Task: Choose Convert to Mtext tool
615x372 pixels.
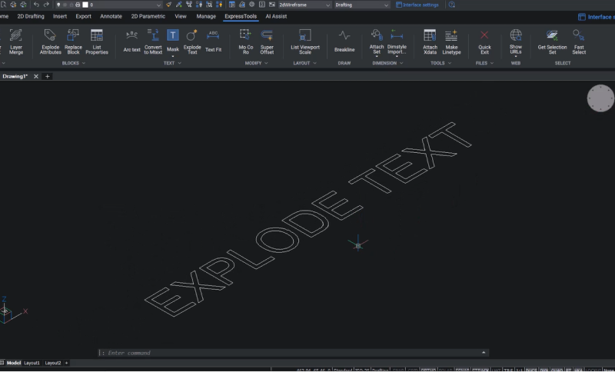Action: [x=153, y=42]
